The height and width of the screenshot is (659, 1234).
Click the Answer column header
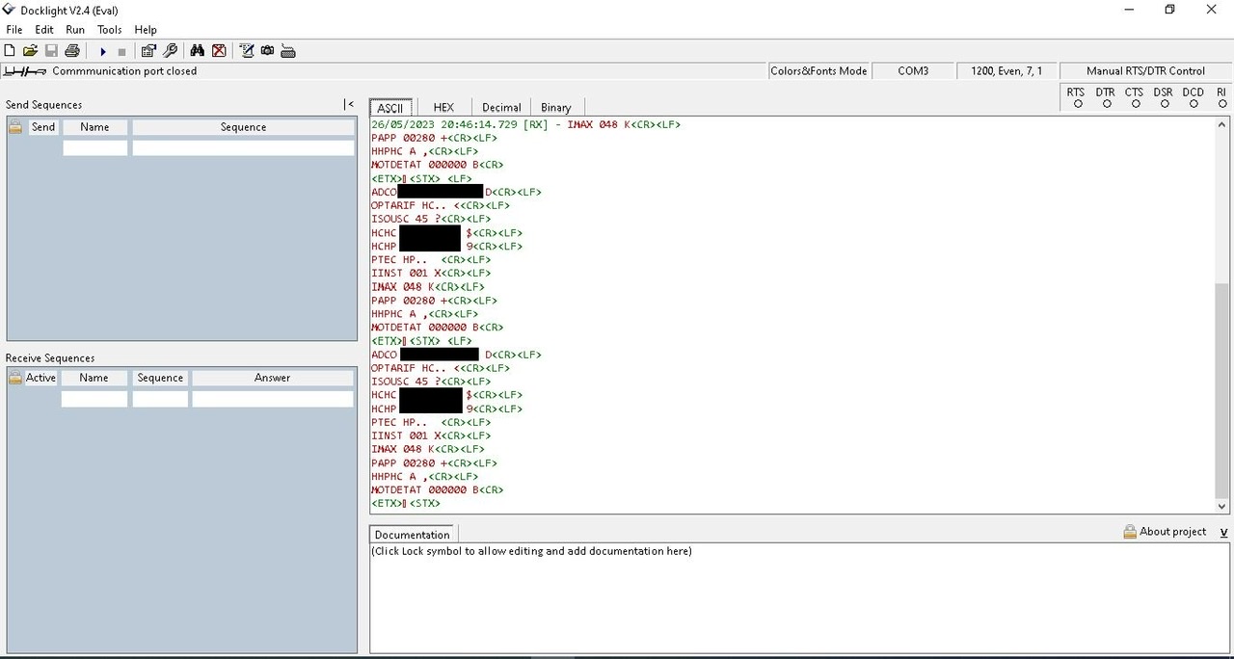coord(272,378)
